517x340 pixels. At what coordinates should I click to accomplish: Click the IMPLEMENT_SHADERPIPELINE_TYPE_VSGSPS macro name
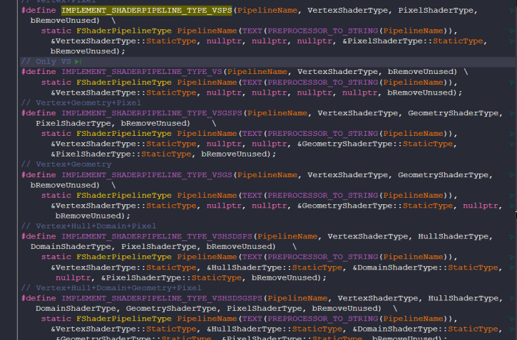152,113
